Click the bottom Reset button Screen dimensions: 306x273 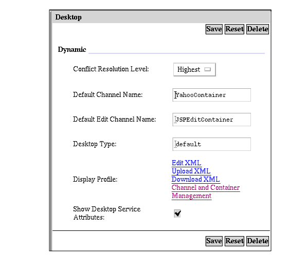pyautogui.click(x=234, y=241)
